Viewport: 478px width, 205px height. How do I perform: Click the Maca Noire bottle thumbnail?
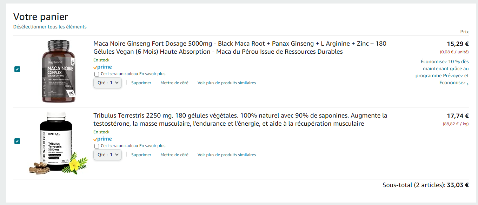coord(58,71)
